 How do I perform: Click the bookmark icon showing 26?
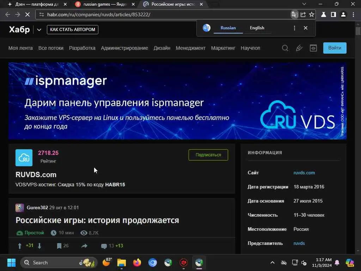(59, 246)
